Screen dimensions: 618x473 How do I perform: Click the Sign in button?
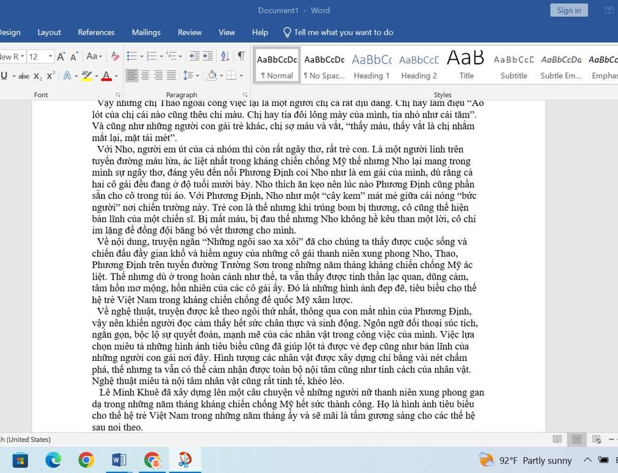pos(569,10)
